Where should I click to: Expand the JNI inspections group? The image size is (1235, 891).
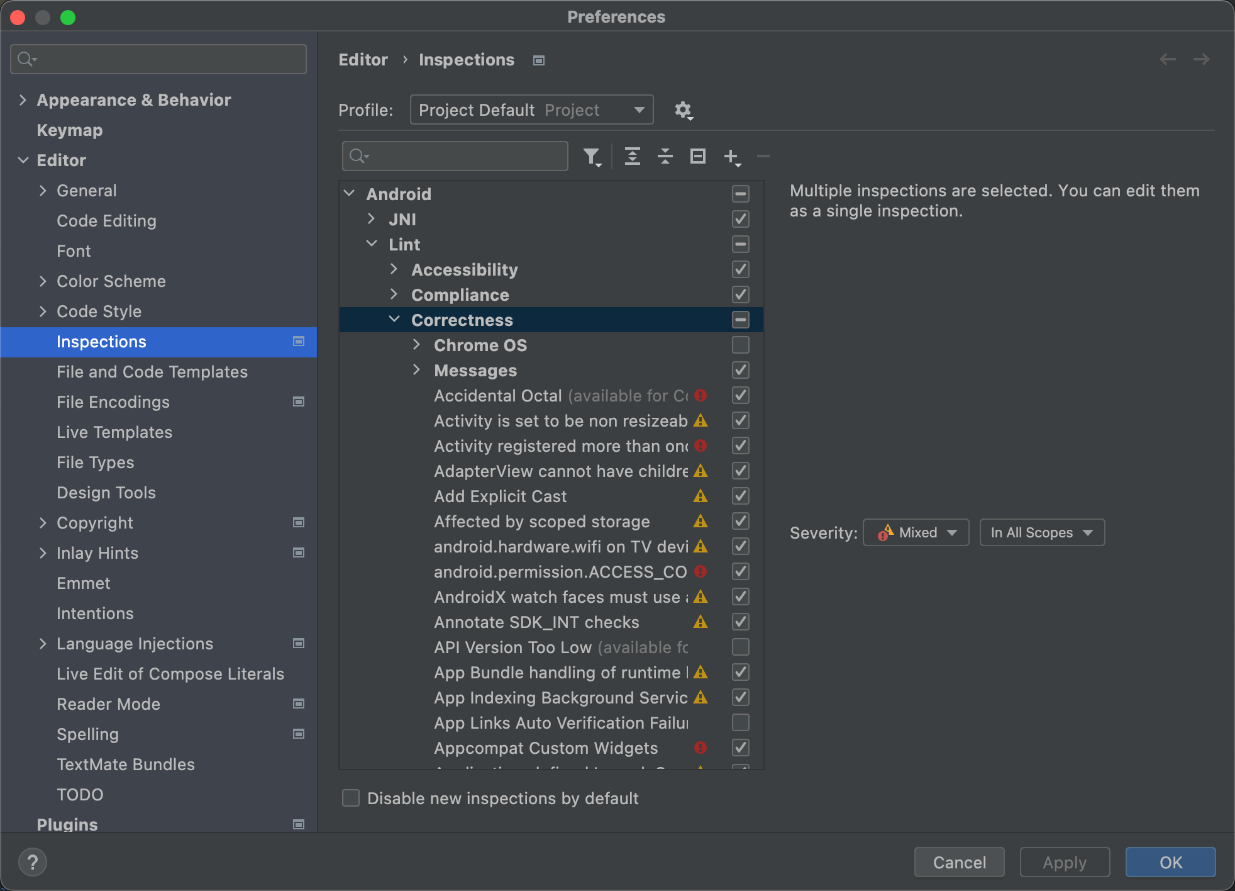[x=374, y=220]
